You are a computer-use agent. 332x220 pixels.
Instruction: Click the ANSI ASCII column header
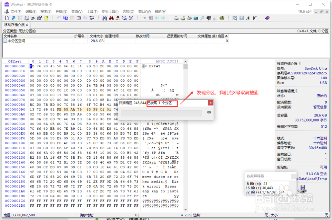167,61
